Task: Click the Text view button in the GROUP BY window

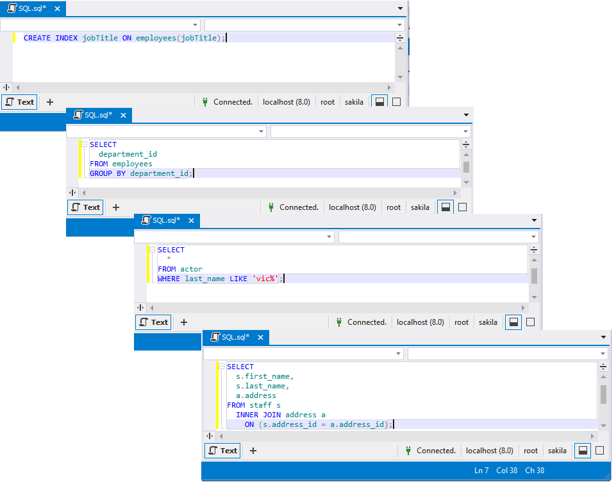Action: pos(86,207)
